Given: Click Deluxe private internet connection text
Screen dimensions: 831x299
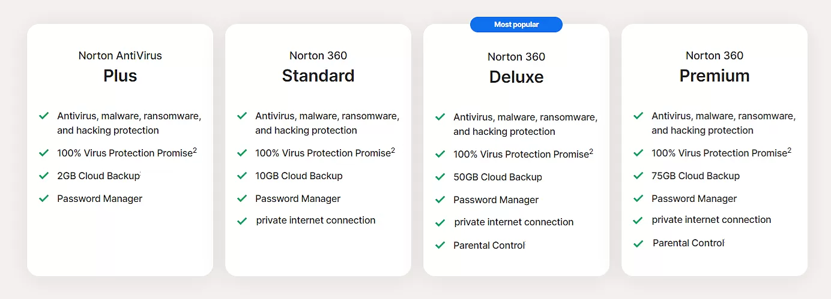Looking at the screenshot, I should coord(514,222).
